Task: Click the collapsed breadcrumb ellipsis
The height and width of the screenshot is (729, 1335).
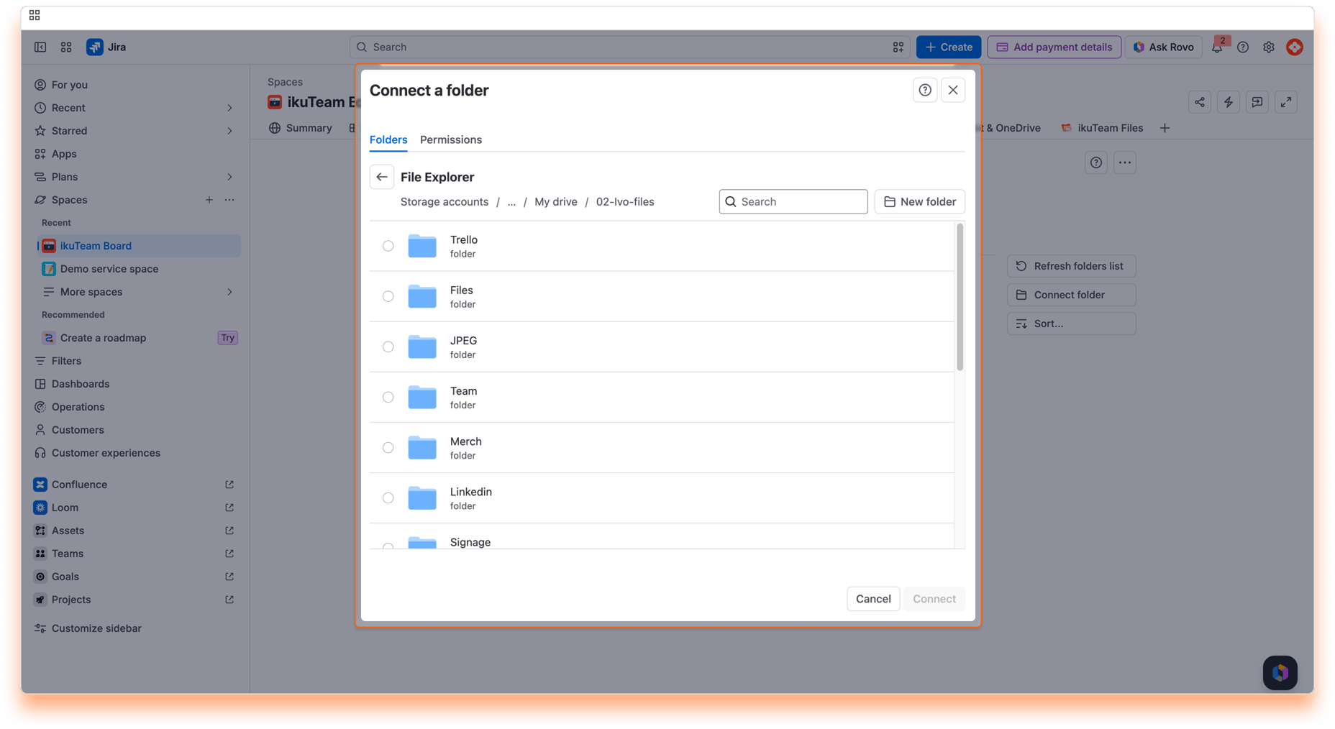Action: pyautogui.click(x=511, y=202)
